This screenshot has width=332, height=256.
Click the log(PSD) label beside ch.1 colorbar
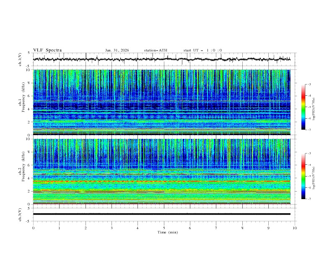(314, 109)
